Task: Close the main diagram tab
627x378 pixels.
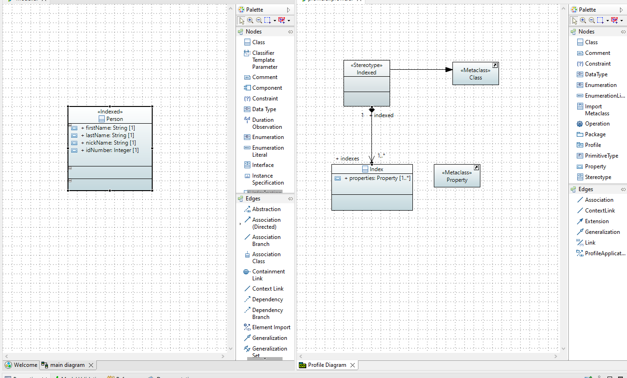Action: (91, 365)
